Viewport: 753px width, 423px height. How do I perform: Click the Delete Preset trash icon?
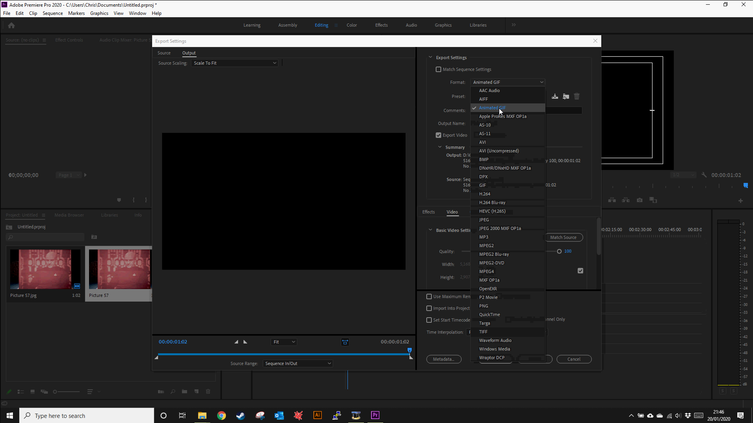577,96
